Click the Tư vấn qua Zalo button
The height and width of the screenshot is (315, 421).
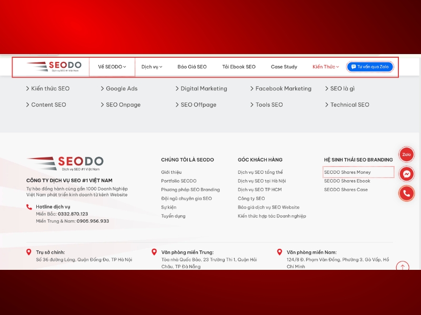tap(370, 67)
